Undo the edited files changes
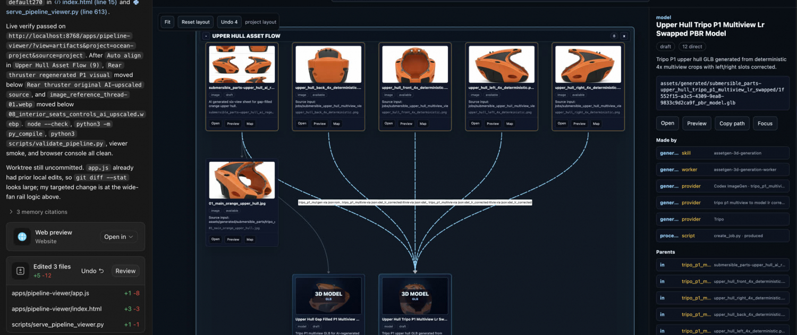The image size is (797, 335). (92, 271)
